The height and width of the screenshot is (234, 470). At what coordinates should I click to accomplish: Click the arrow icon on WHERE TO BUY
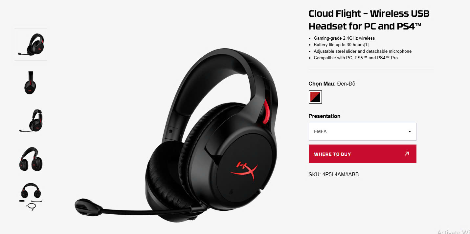(x=407, y=153)
